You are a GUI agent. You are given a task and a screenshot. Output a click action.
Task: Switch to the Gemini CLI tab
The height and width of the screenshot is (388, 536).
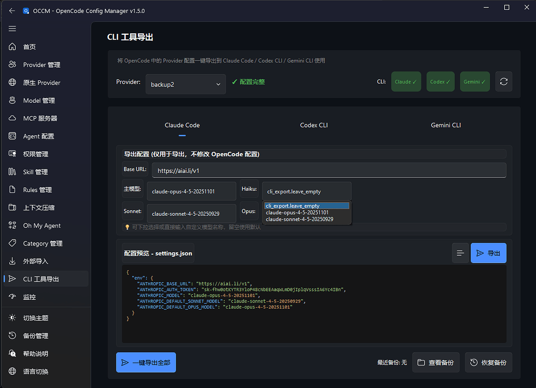446,125
